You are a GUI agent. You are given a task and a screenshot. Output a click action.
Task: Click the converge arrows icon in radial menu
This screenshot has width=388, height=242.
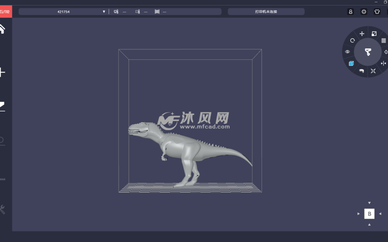tap(373, 71)
